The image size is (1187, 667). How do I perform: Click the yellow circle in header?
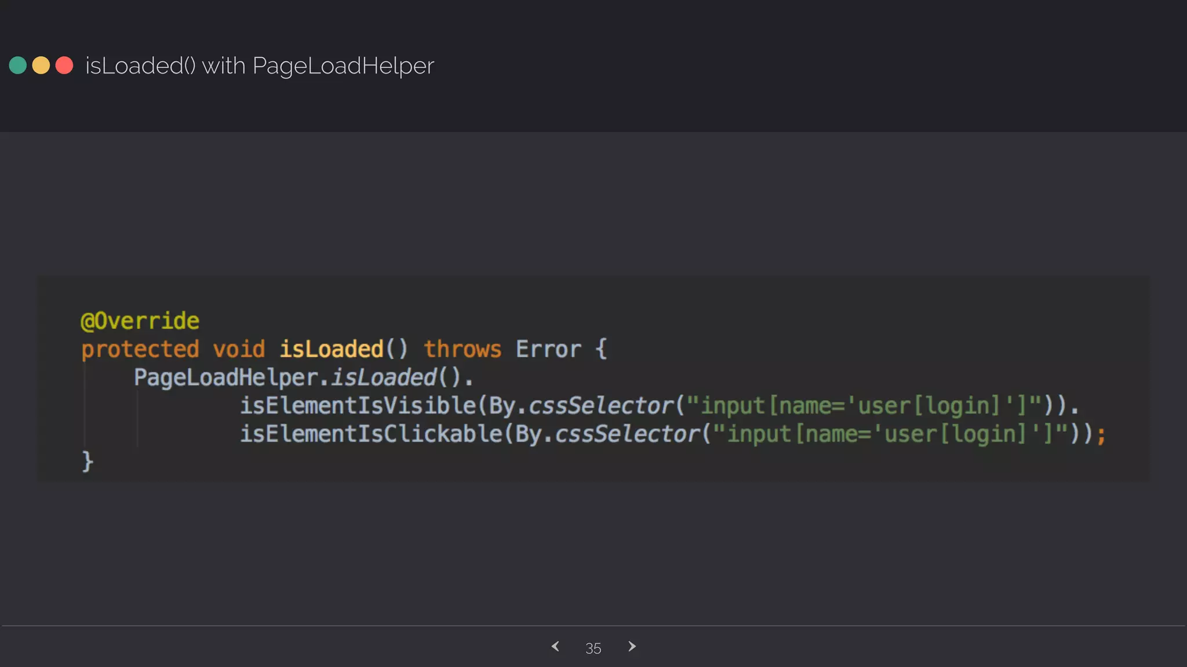click(x=41, y=65)
